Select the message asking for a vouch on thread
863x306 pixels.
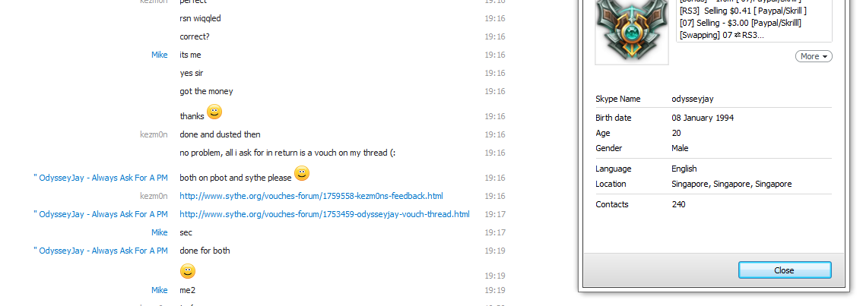pyautogui.click(x=287, y=153)
